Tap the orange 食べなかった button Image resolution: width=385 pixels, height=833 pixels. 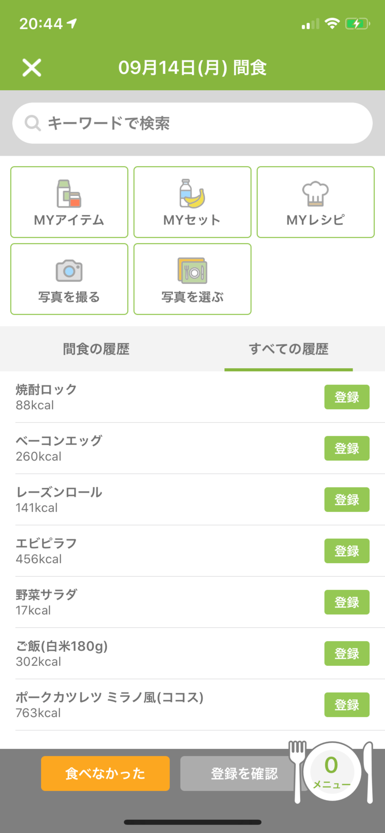[x=105, y=774]
